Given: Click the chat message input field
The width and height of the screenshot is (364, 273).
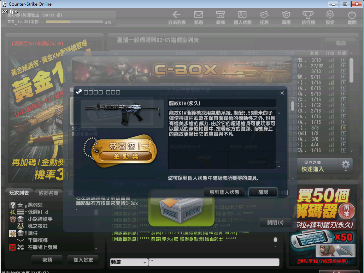Looking at the screenshot, I should (x=213, y=262).
